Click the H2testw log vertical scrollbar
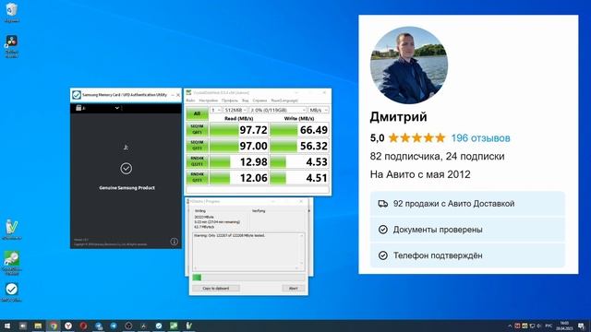 (x=302, y=250)
